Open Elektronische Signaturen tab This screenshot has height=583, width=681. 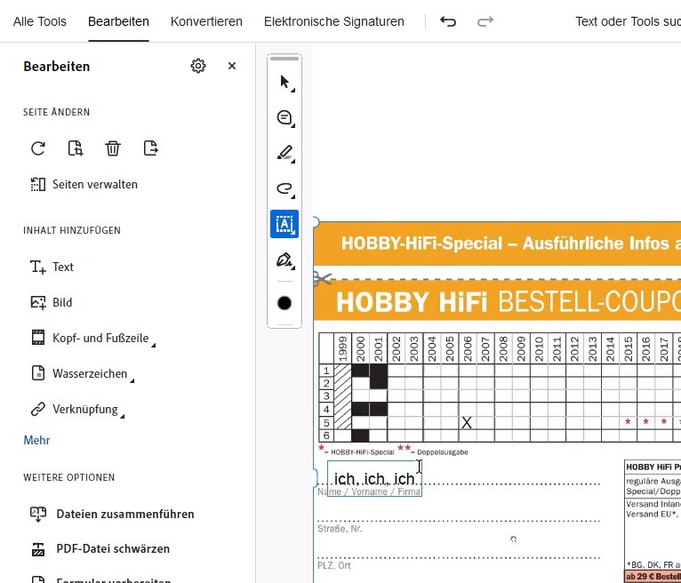tap(334, 21)
